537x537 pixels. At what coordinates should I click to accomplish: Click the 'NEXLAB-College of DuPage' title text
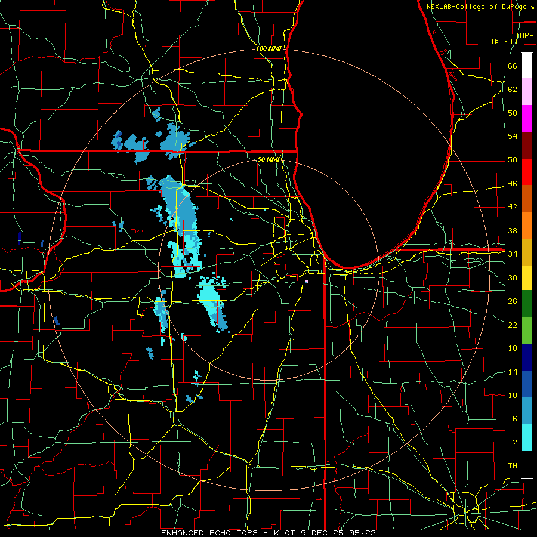point(477,7)
